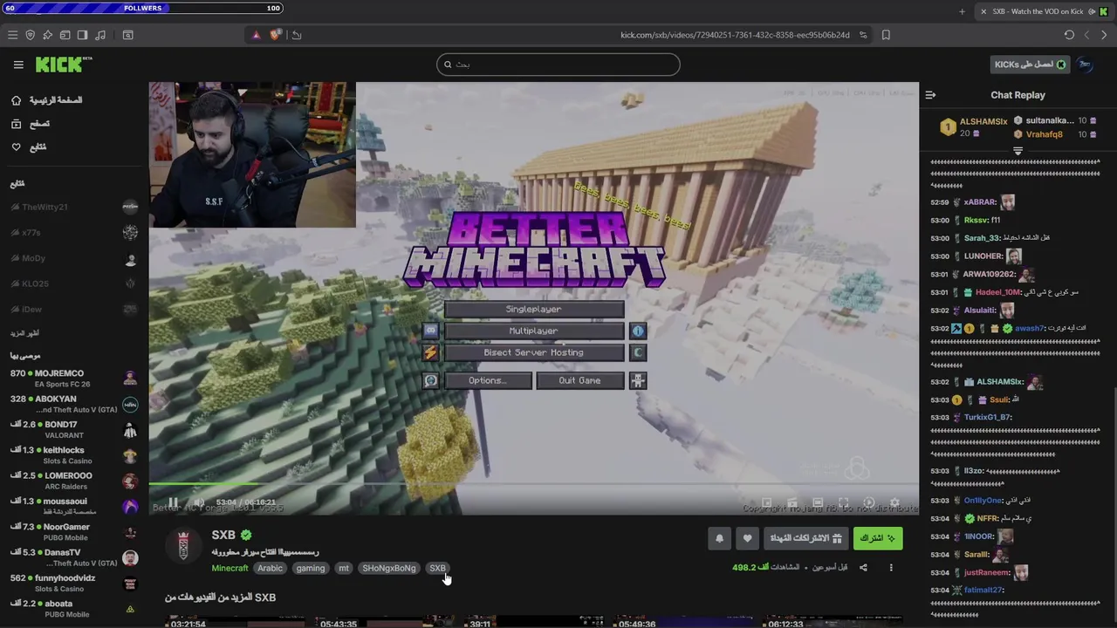Open the music note playlist icon
The height and width of the screenshot is (628, 1117).
pos(99,35)
